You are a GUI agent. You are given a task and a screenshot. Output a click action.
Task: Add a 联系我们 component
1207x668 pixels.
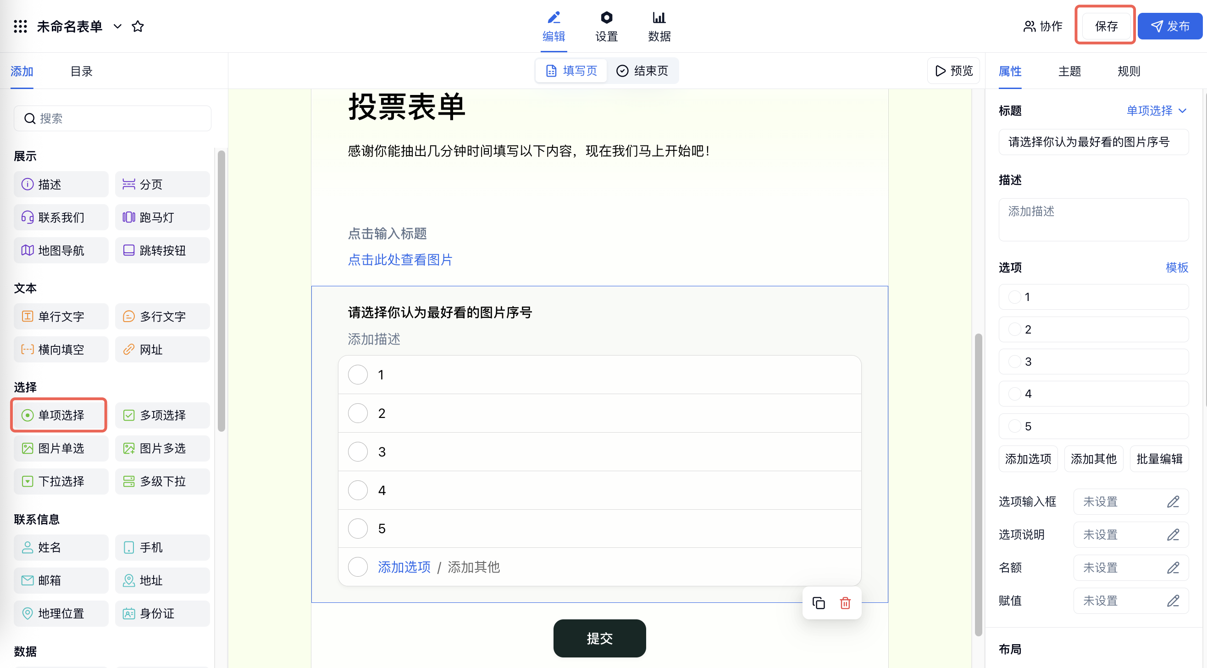click(61, 217)
